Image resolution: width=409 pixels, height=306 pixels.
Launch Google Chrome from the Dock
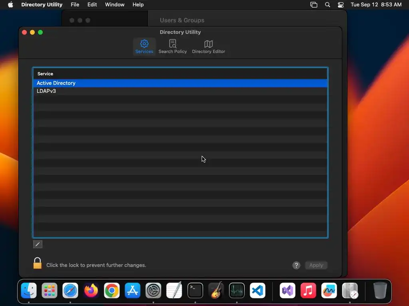tap(112, 290)
